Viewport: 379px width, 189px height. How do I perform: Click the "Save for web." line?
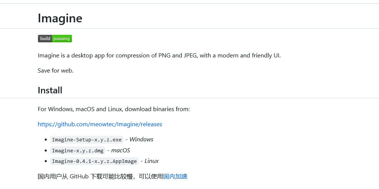(56, 71)
